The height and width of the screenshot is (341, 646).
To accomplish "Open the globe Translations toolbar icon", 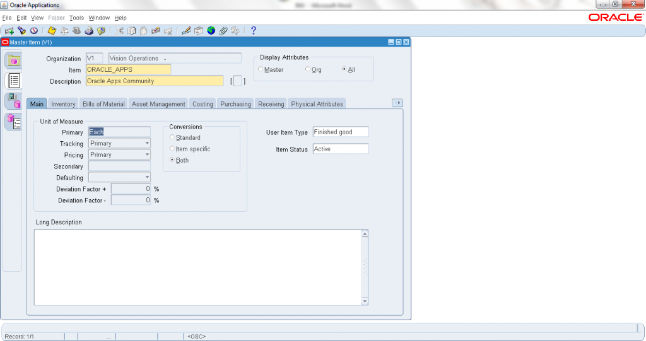I will pos(211,30).
